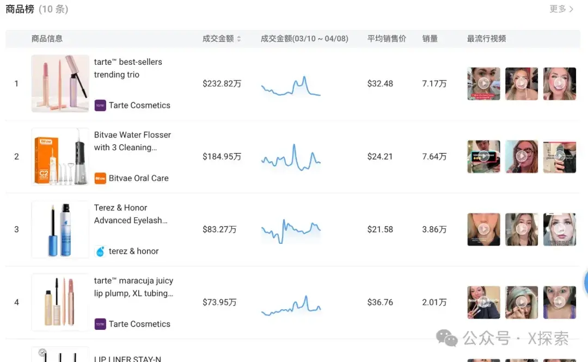Play second popular video for Bitvae Water Flosser
588x362 pixels.
(522, 156)
